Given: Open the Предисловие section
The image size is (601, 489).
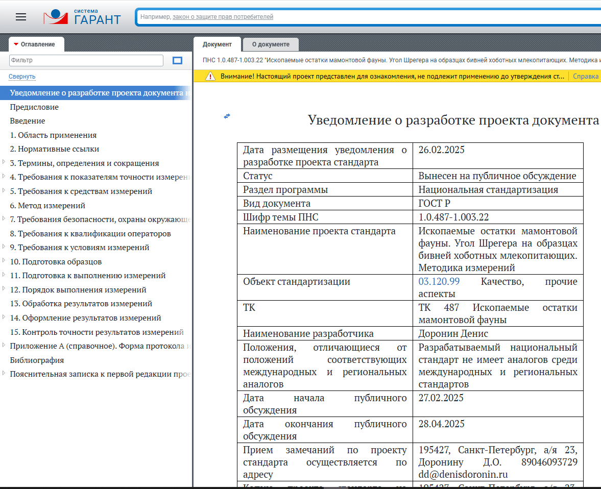Looking at the screenshot, I should point(34,107).
